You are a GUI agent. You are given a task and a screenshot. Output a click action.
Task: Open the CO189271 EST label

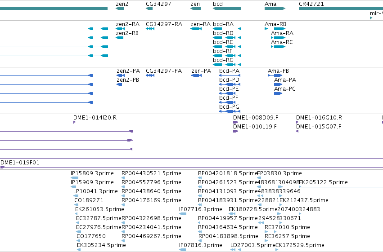(89, 201)
